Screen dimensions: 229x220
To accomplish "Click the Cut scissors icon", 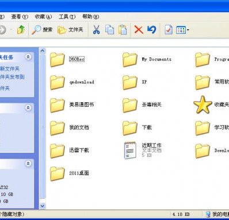I will (x=96, y=30).
